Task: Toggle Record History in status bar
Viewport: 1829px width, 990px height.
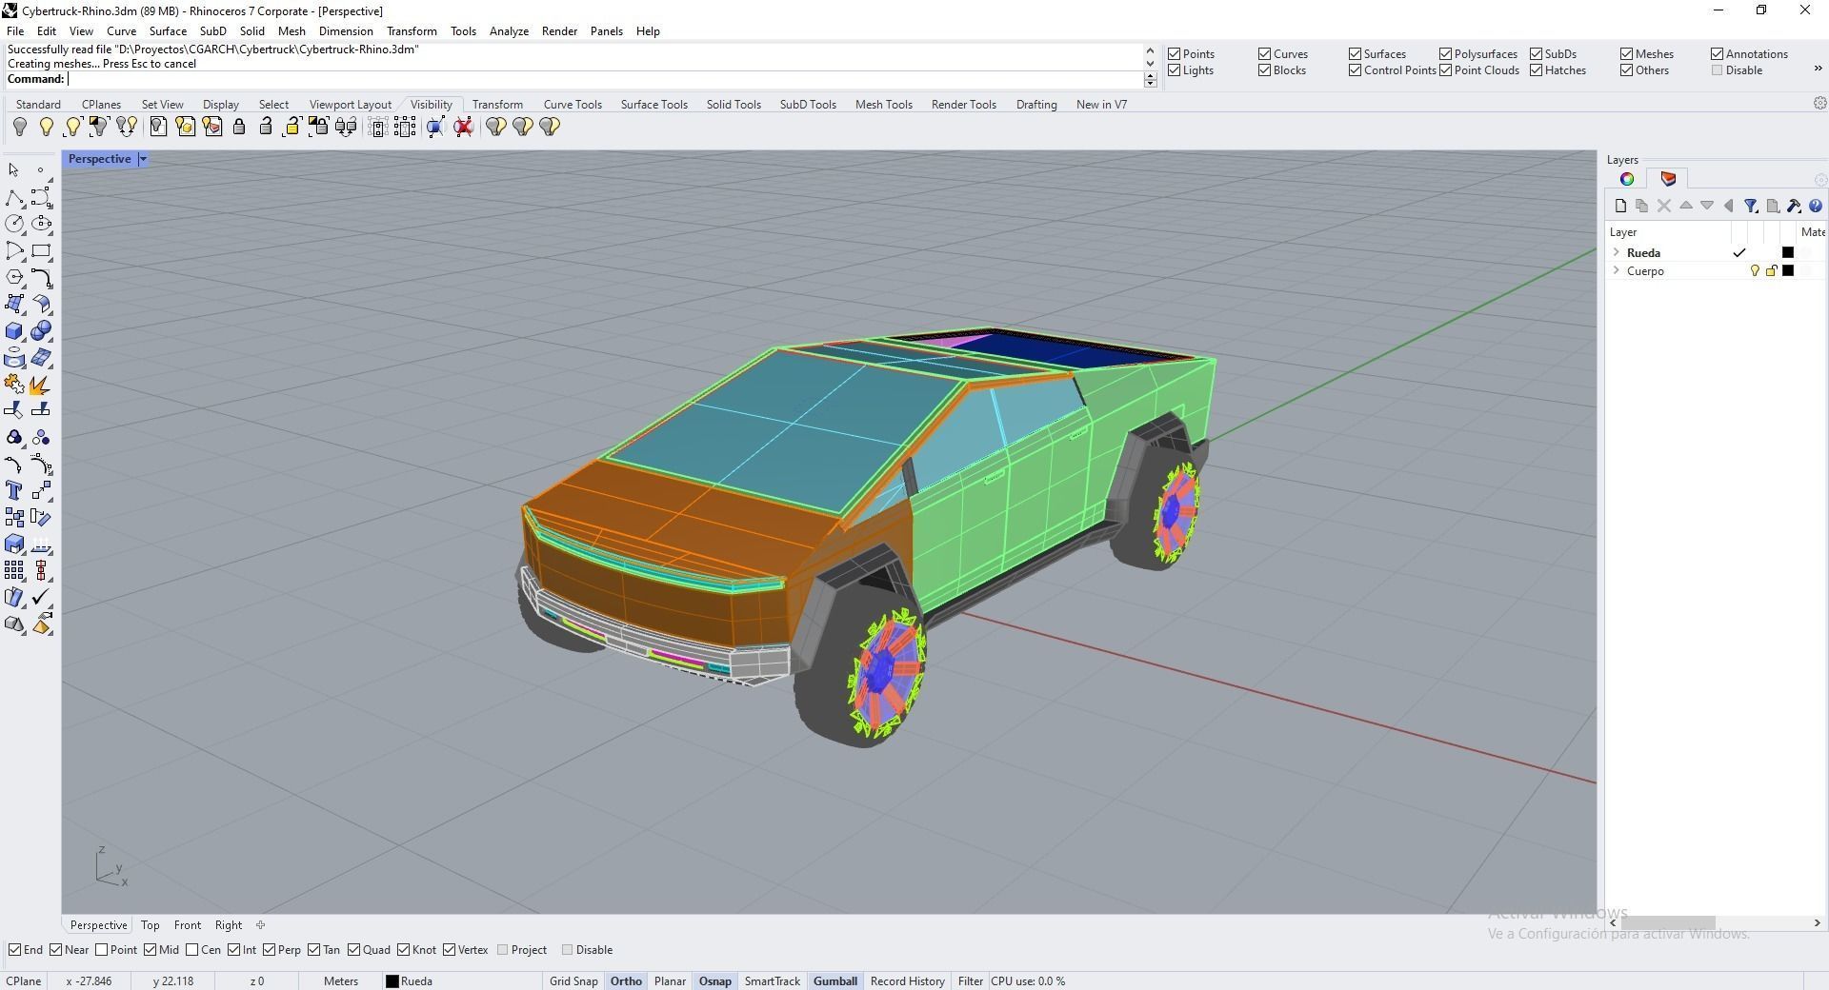Action: tap(907, 981)
